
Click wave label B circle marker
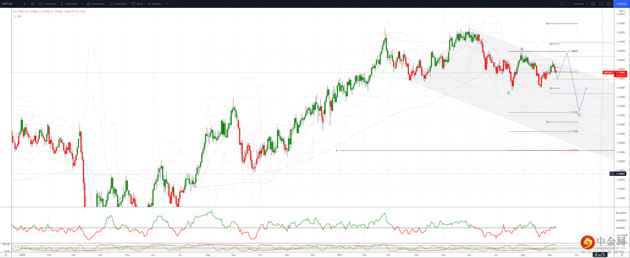tap(522, 49)
